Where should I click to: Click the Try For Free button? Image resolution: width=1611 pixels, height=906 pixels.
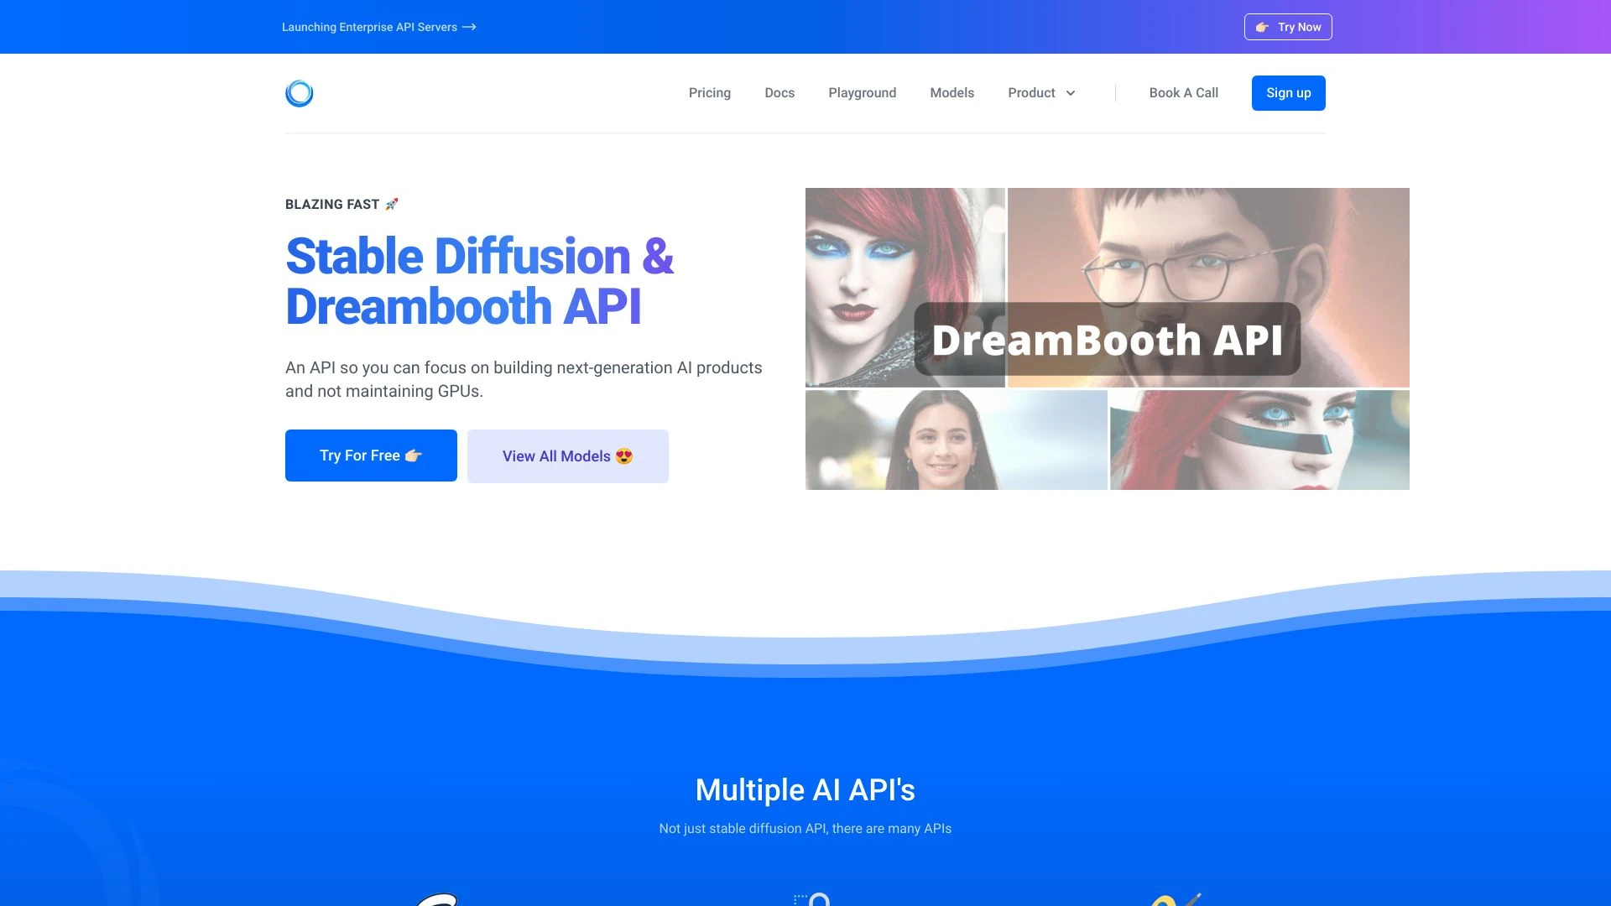369,455
